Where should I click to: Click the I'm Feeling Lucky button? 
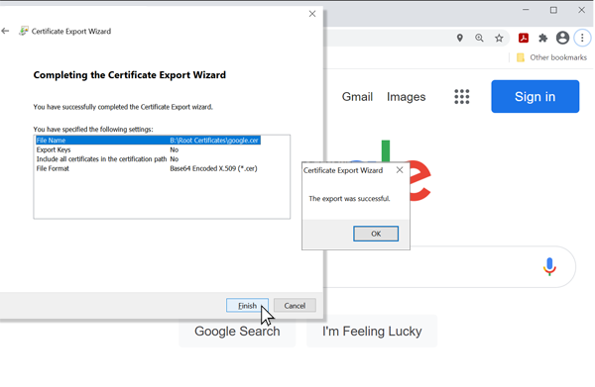[372, 332]
